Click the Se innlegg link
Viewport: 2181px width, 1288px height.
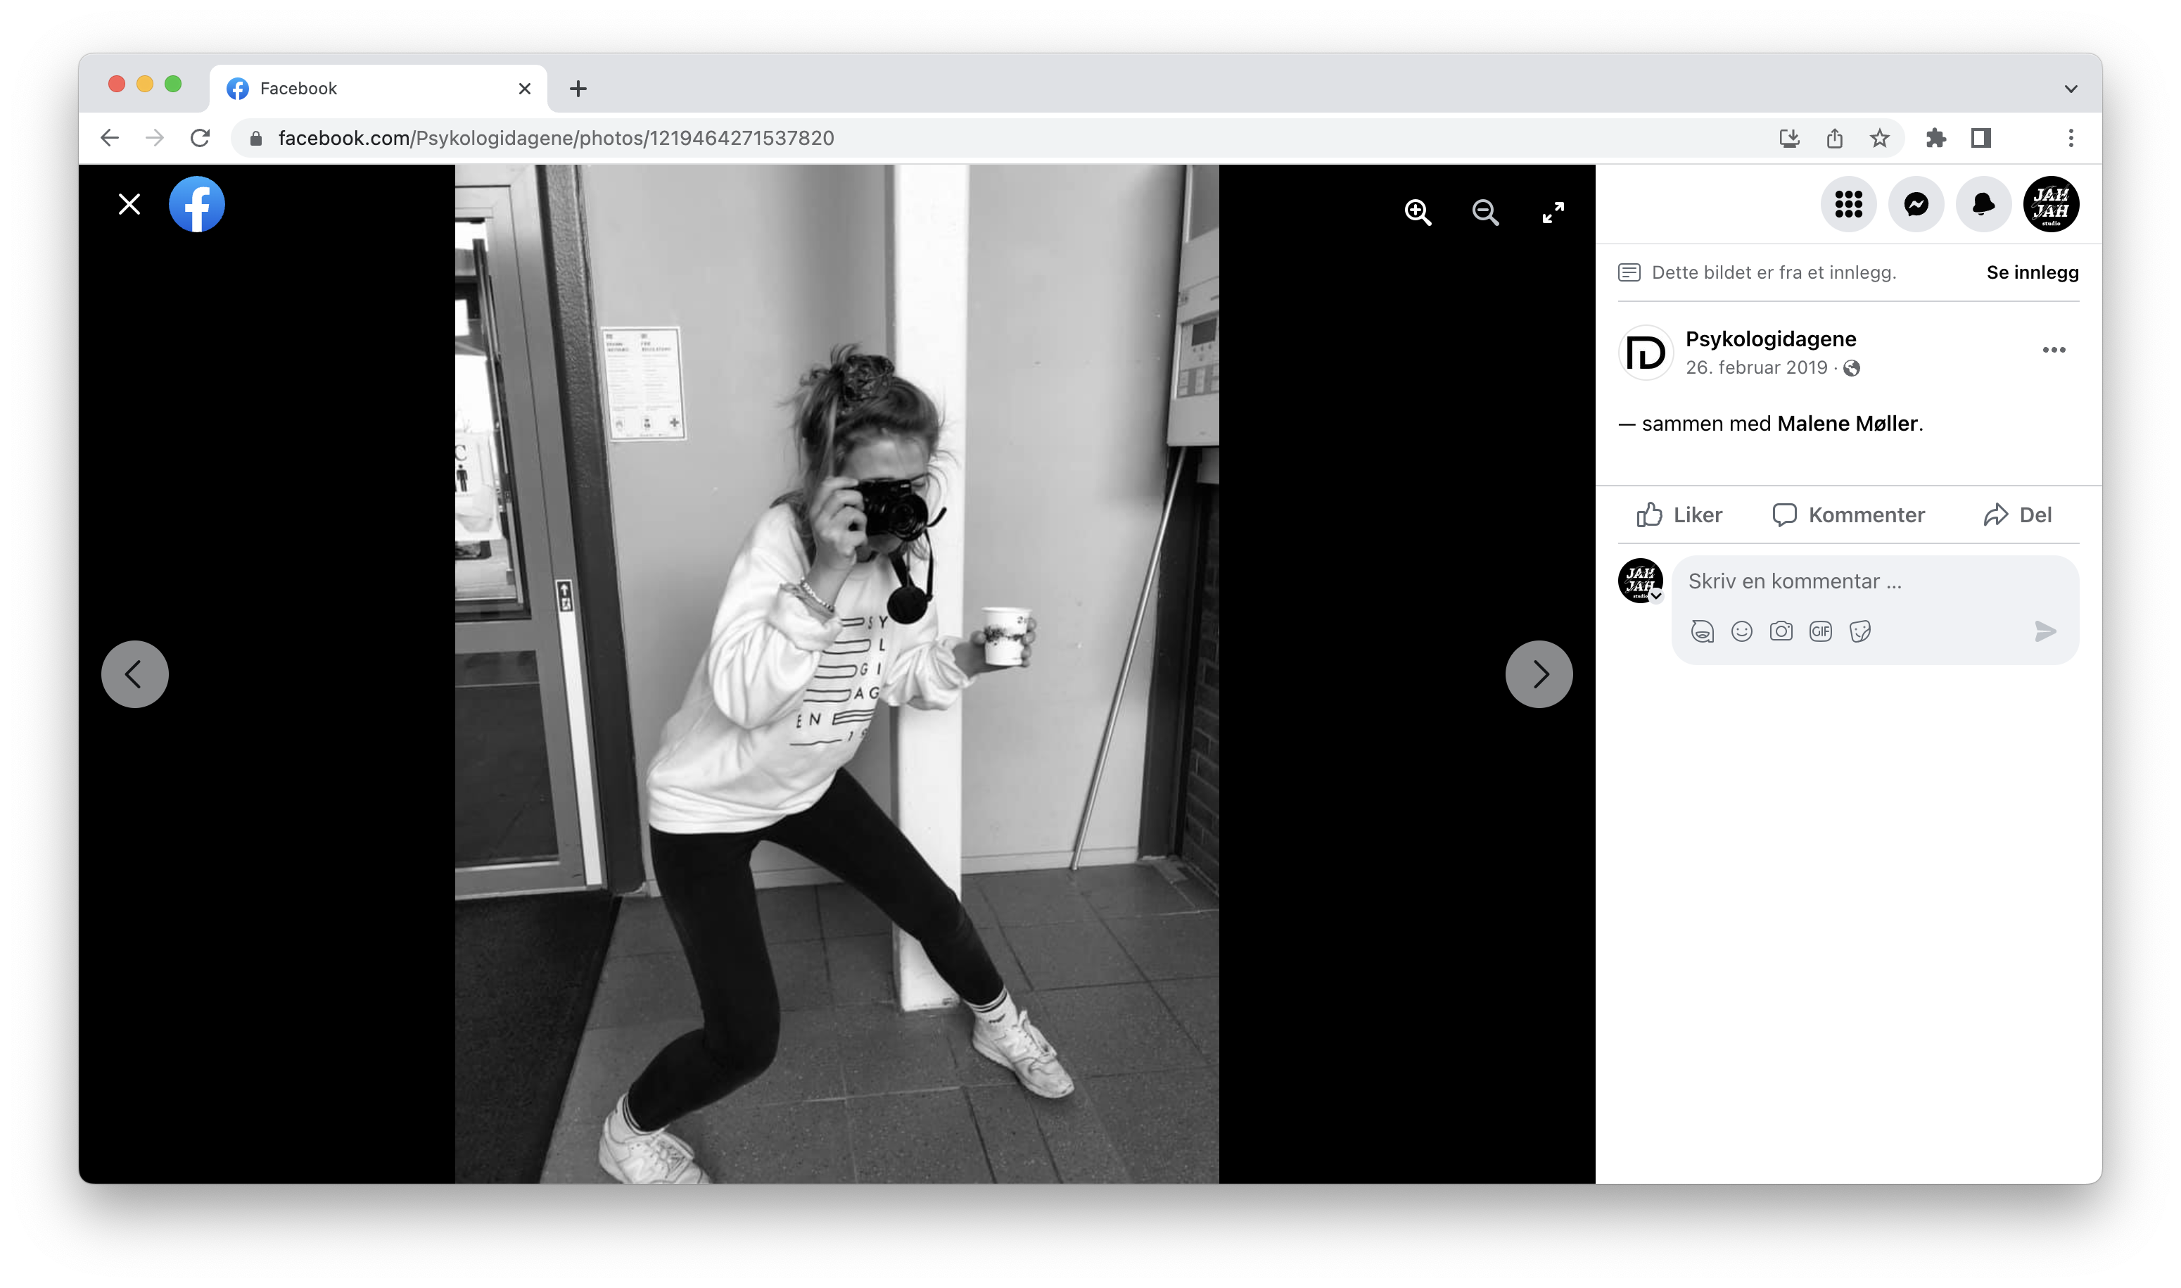tap(2032, 272)
